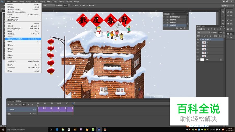This screenshot has width=235, height=132.
Task: Click the Ps logo icon
Action: pyautogui.click(x=2, y=2)
